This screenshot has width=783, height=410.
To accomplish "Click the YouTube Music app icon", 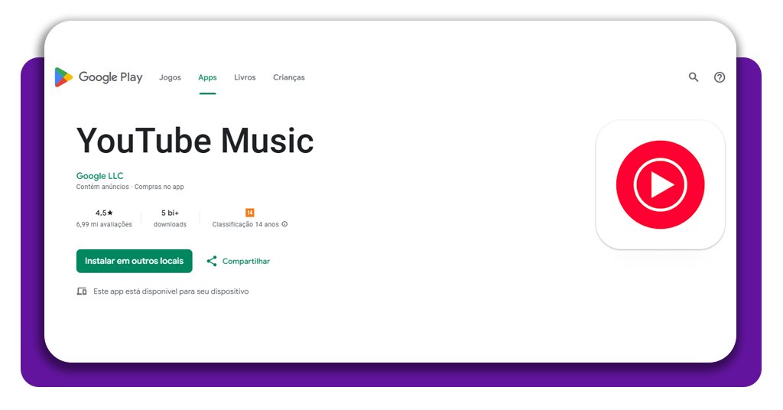I will [x=660, y=185].
